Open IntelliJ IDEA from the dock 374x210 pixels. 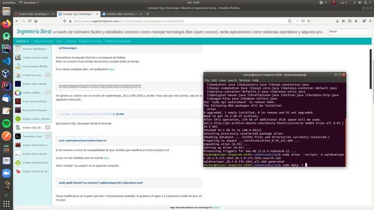pos(6,86)
